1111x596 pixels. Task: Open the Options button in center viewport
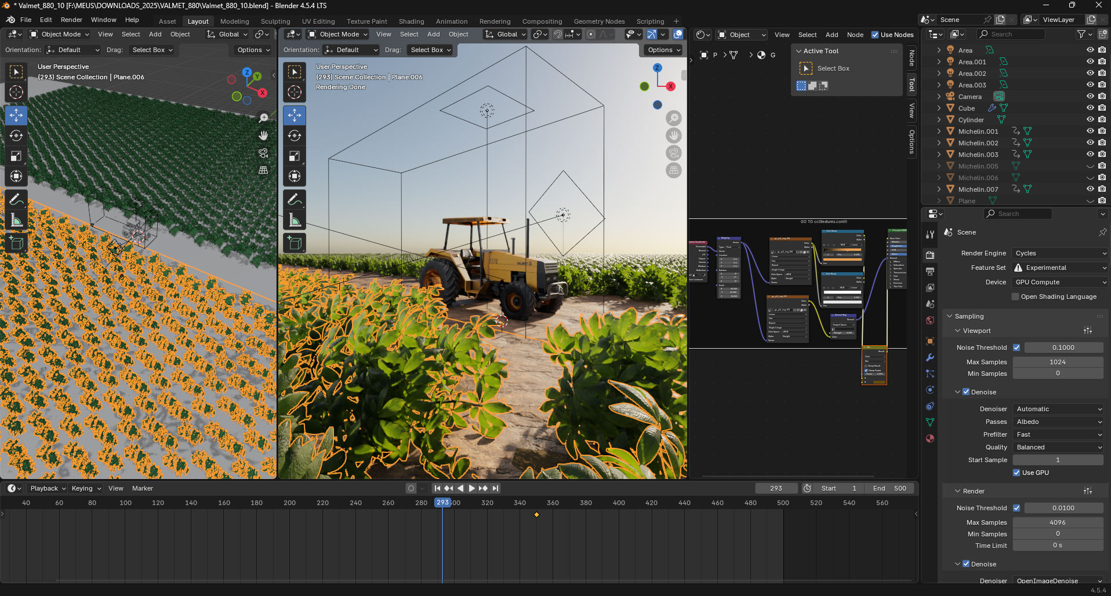pos(663,50)
